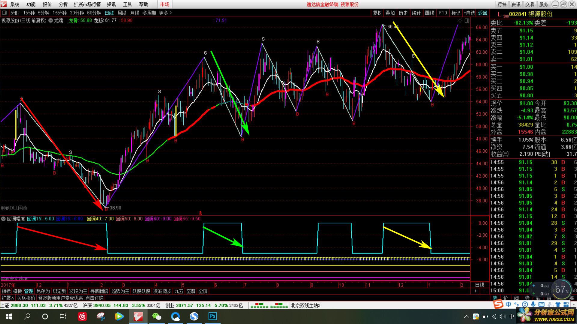The height and width of the screenshot is (324, 577).
Task: Toggle taskbar IME 中 language indicator
Action: click(512, 316)
